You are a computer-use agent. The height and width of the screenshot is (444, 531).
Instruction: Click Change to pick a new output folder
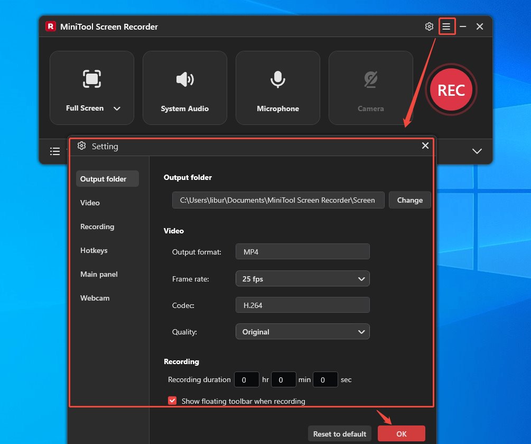click(x=409, y=200)
